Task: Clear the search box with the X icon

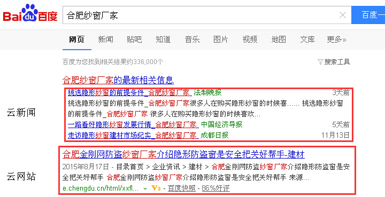Action: coord(343,15)
